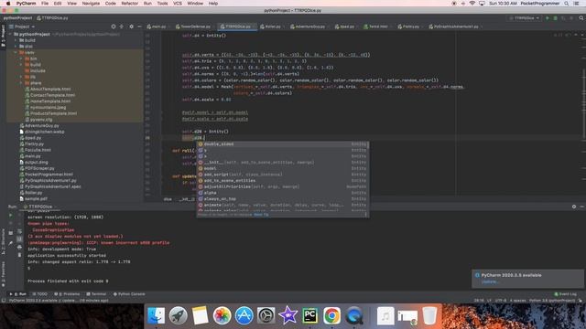Switch to the TowerDefense.py editor tab
Screen dimensions: 586x329
(193, 27)
